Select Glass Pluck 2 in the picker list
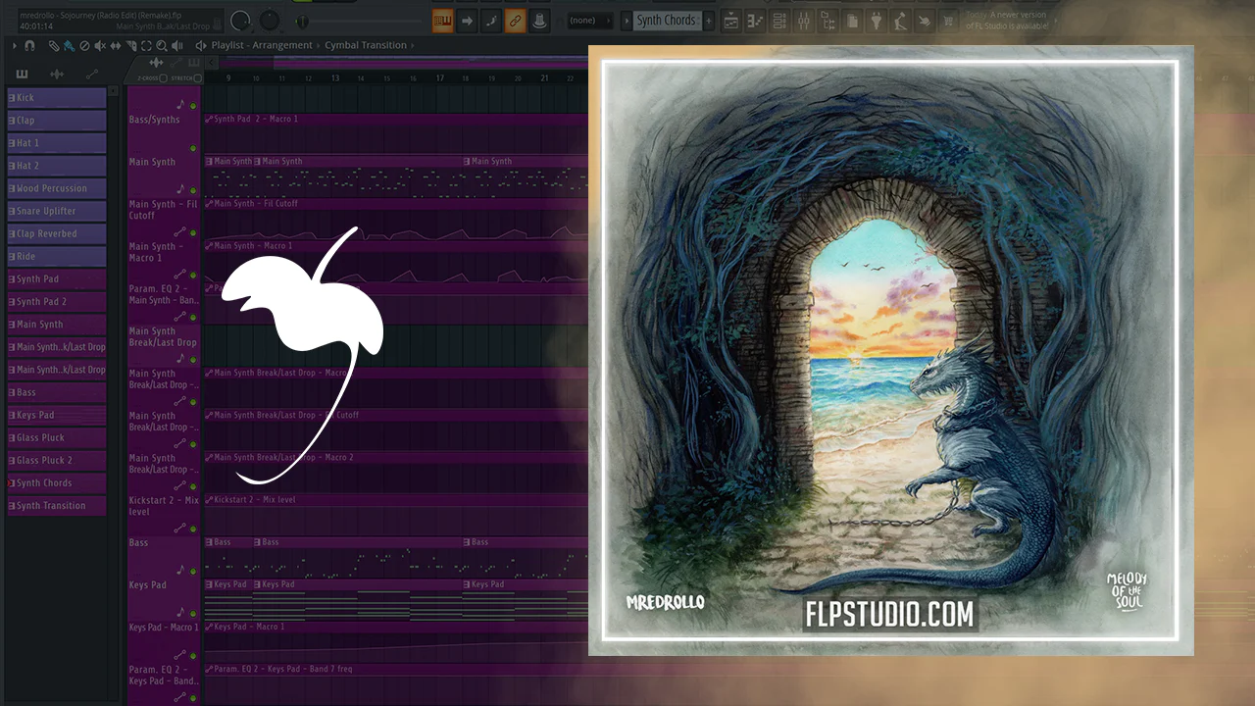Screen dimensions: 1255x706 [x=57, y=460]
